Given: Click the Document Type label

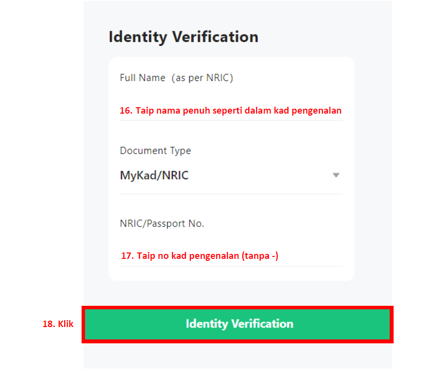Looking at the screenshot, I should click(155, 151).
